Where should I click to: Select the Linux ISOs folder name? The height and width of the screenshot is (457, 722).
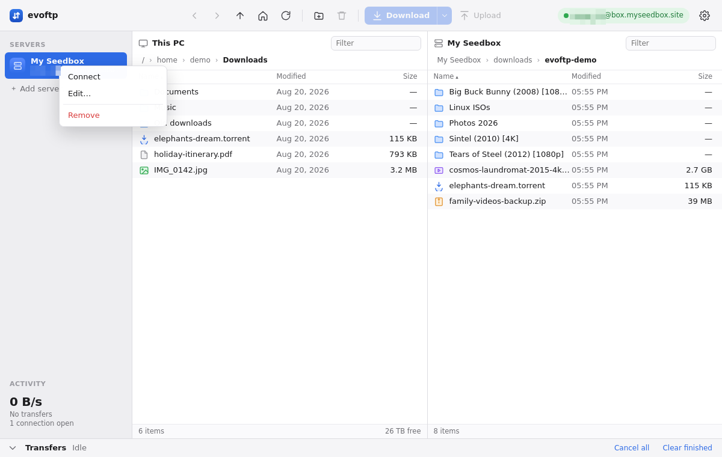tap(469, 108)
